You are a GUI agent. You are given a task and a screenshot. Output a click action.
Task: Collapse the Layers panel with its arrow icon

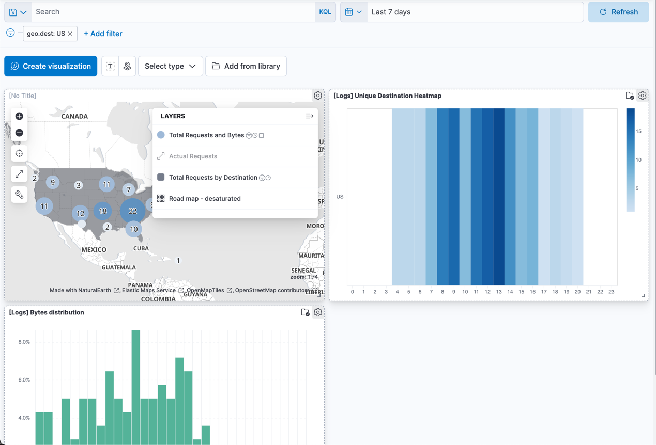pos(310,116)
